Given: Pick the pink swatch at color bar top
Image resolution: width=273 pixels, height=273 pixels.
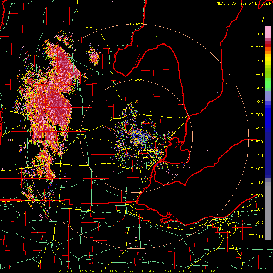Looking at the screenshot, I should tap(268, 32).
